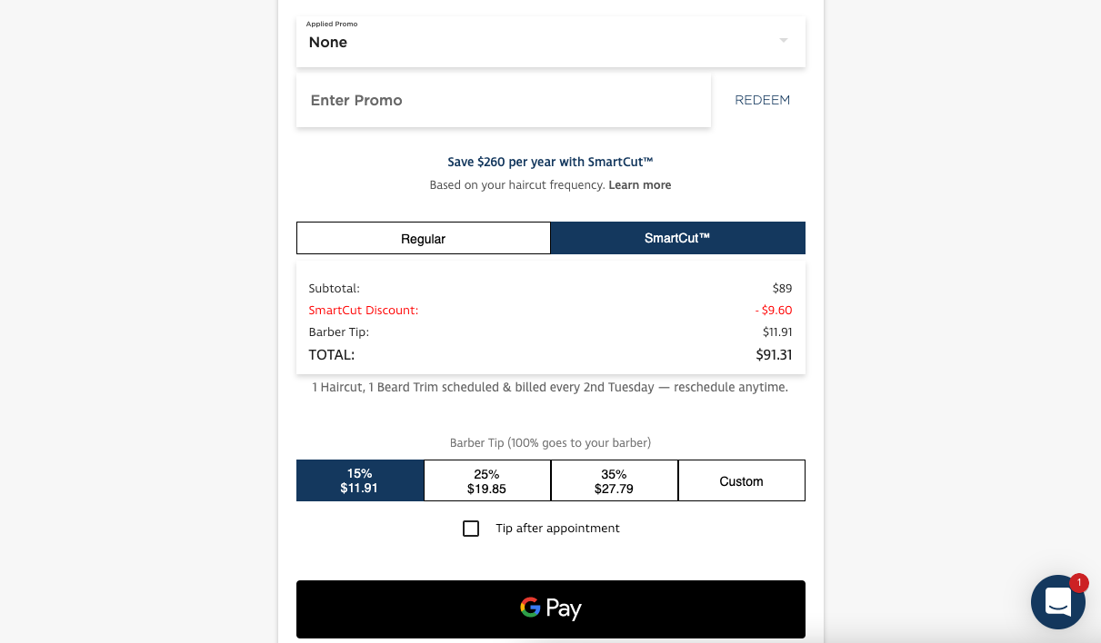Image resolution: width=1101 pixels, height=643 pixels.
Task: Click the SmartCut Discount line item
Action: click(551, 311)
